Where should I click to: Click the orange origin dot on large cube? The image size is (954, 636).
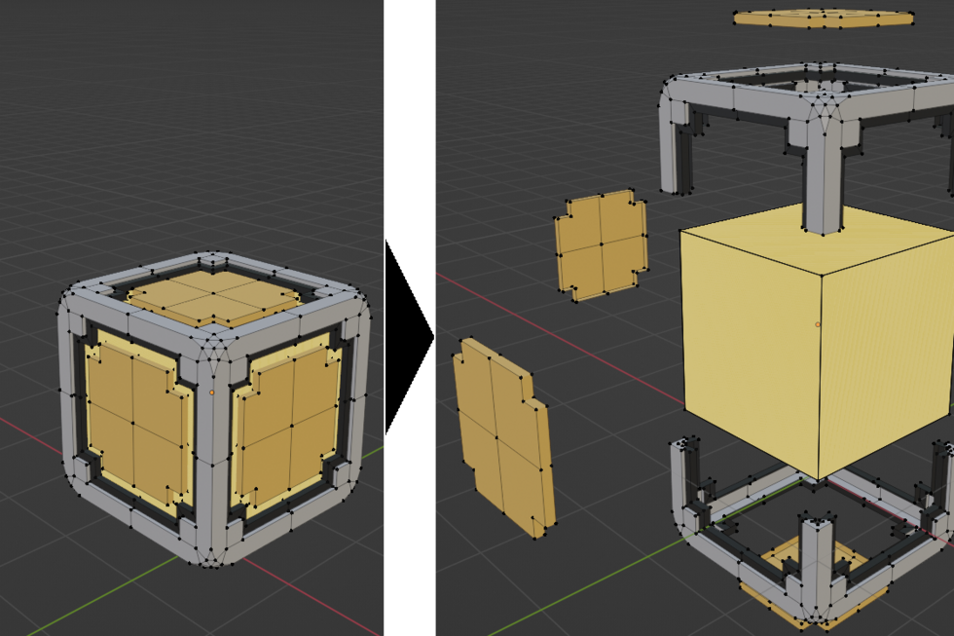pos(818,324)
